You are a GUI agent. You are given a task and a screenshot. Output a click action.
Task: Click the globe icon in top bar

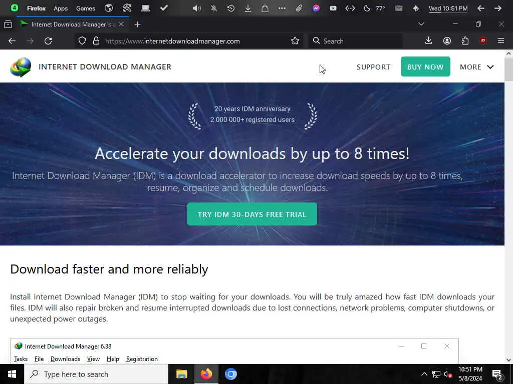[x=109, y=8]
